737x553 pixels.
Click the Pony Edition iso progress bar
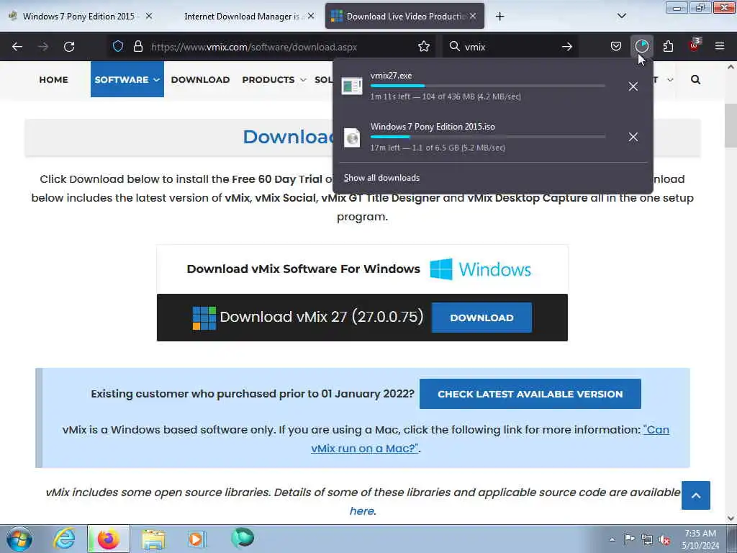[x=487, y=137]
